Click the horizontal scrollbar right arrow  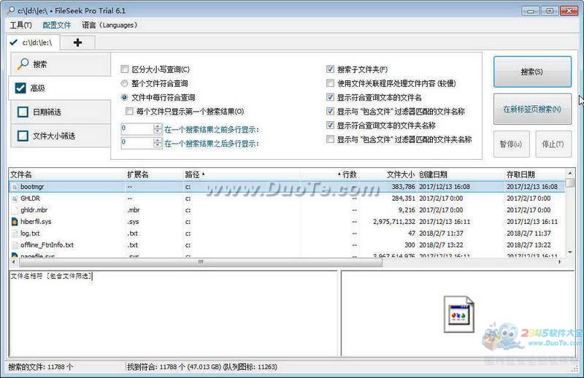560,262
